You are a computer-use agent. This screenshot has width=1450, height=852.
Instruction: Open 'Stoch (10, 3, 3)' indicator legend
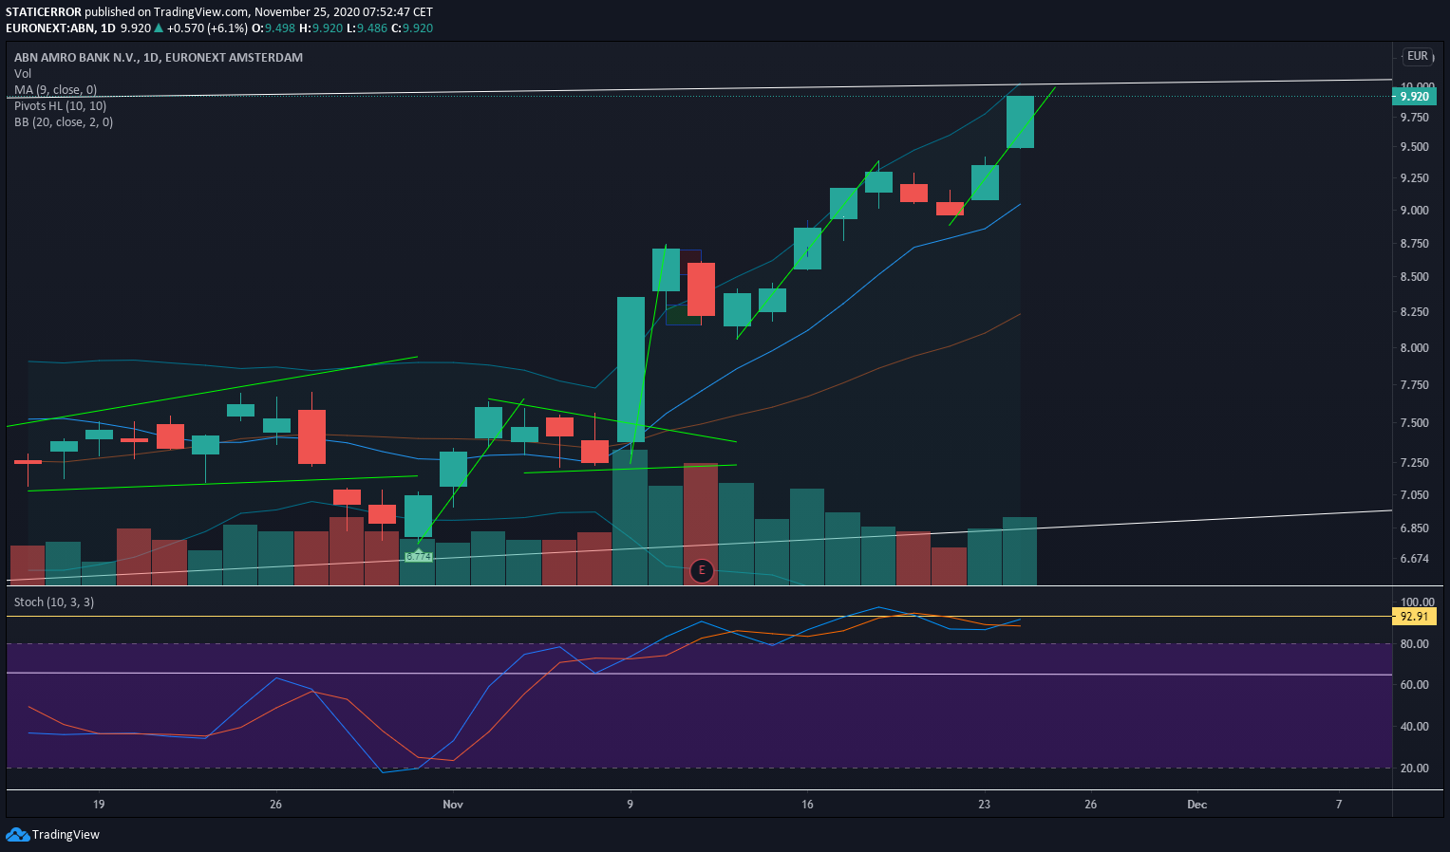(54, 602)
